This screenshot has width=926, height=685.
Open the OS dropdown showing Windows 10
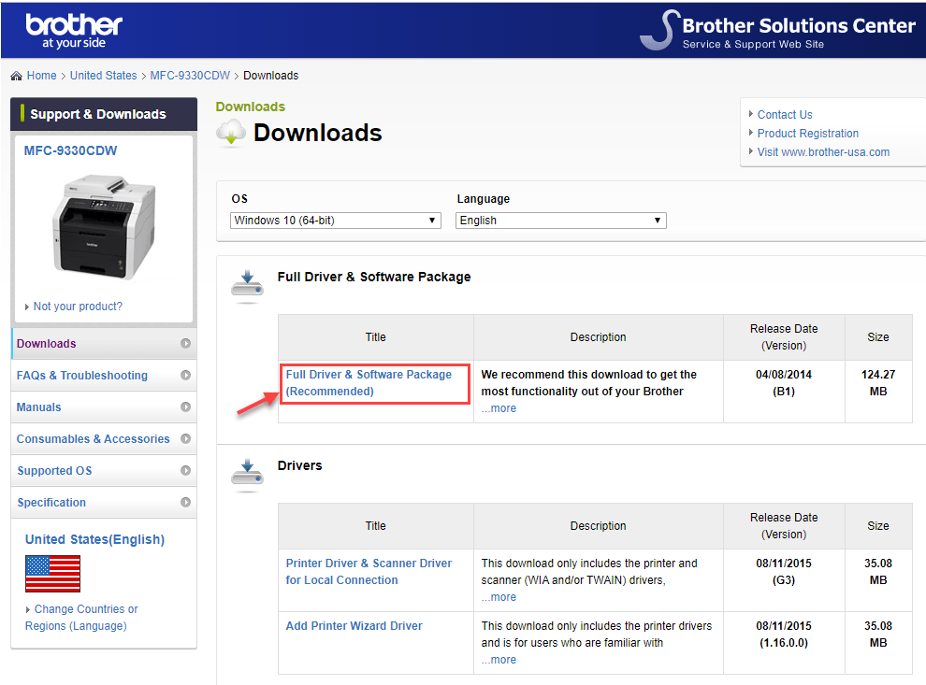(x=336, y=221)
